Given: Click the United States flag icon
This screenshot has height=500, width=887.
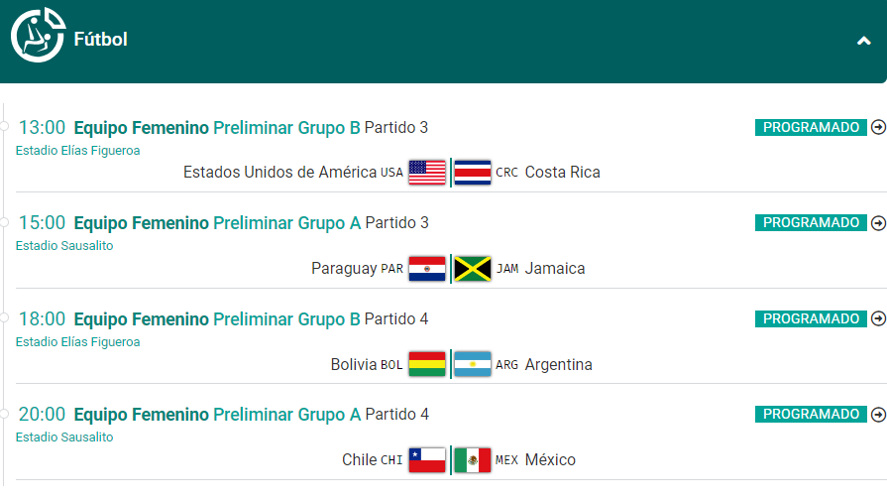Looking at the screenshot, I should point(427,173).
